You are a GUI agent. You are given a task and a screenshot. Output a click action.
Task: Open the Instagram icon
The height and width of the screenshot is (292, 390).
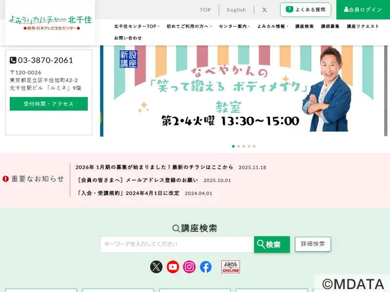(x=189, y=267)
